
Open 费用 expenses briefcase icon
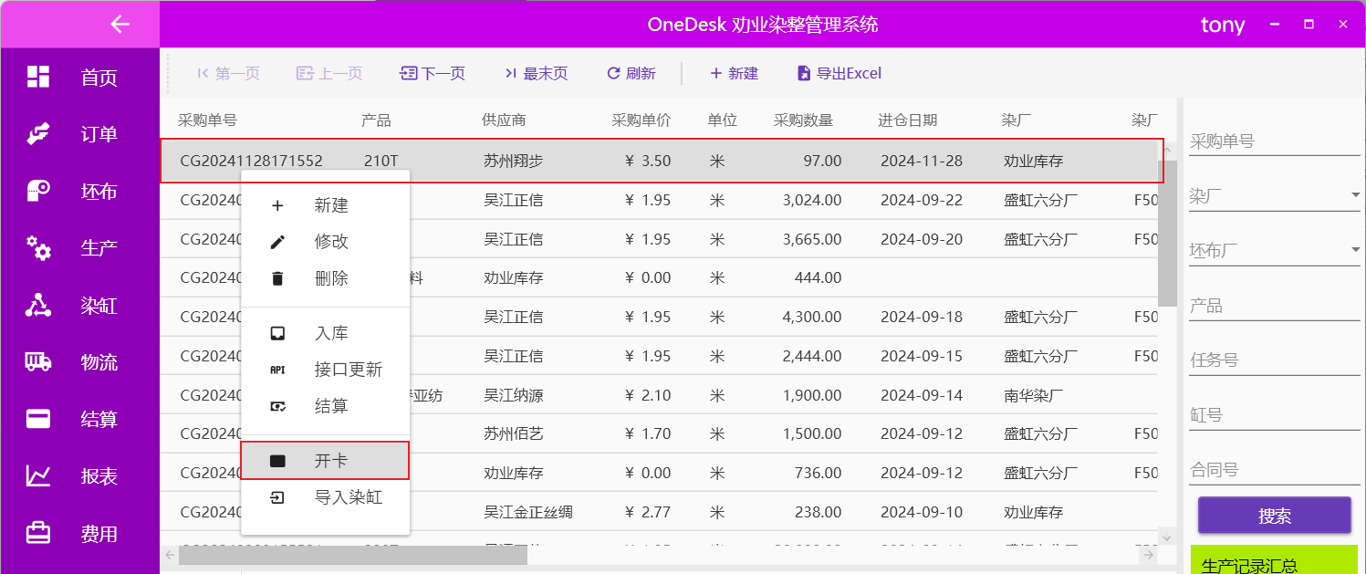38,533
